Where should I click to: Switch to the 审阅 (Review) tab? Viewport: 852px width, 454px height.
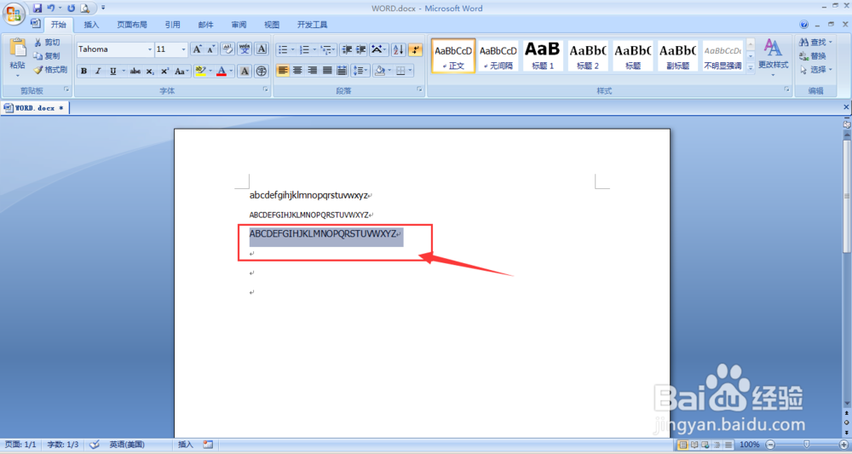[239, 25]
